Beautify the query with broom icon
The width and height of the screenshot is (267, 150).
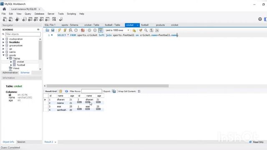pos(141,30)
